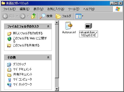Click the その他 header text
Screen dimensions: 124x92
point(12,57)
